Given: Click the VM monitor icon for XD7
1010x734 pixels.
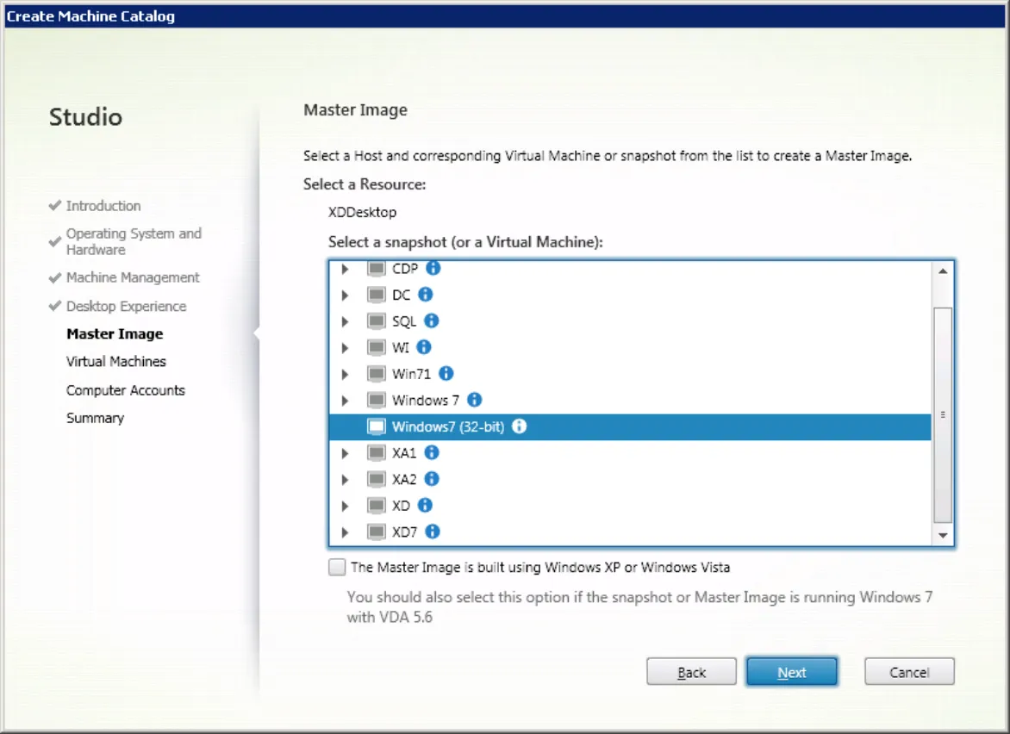Looking at the screenshot, I should point(377,532).
